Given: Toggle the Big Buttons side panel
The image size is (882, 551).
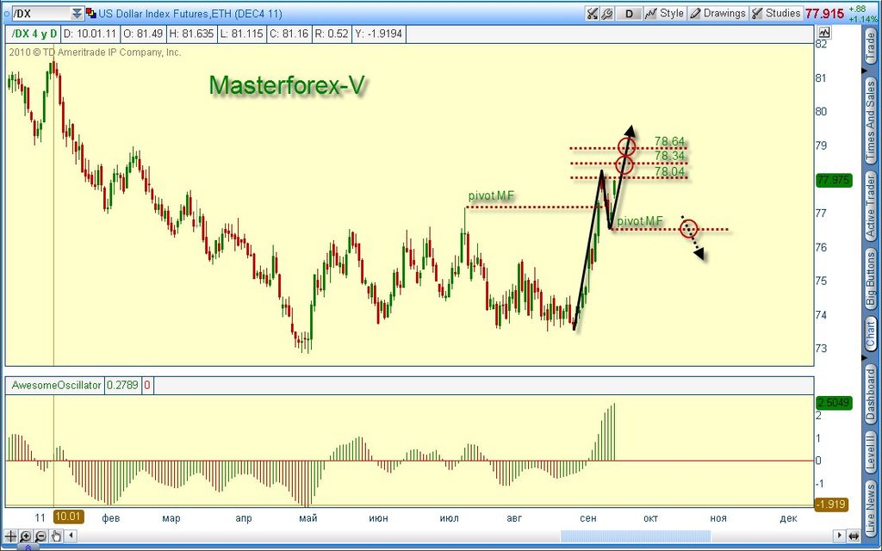Looking at the screenshot, I should tap(870, 278).
